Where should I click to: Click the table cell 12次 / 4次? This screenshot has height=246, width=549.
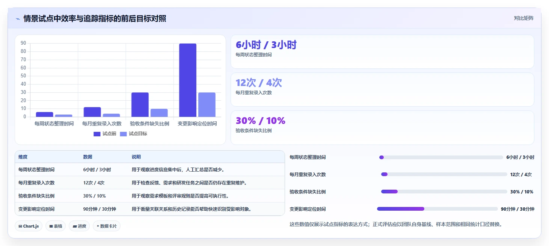94,183
